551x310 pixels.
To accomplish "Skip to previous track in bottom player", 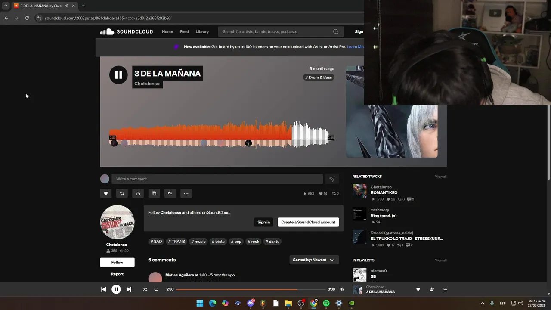I will 103,289.
